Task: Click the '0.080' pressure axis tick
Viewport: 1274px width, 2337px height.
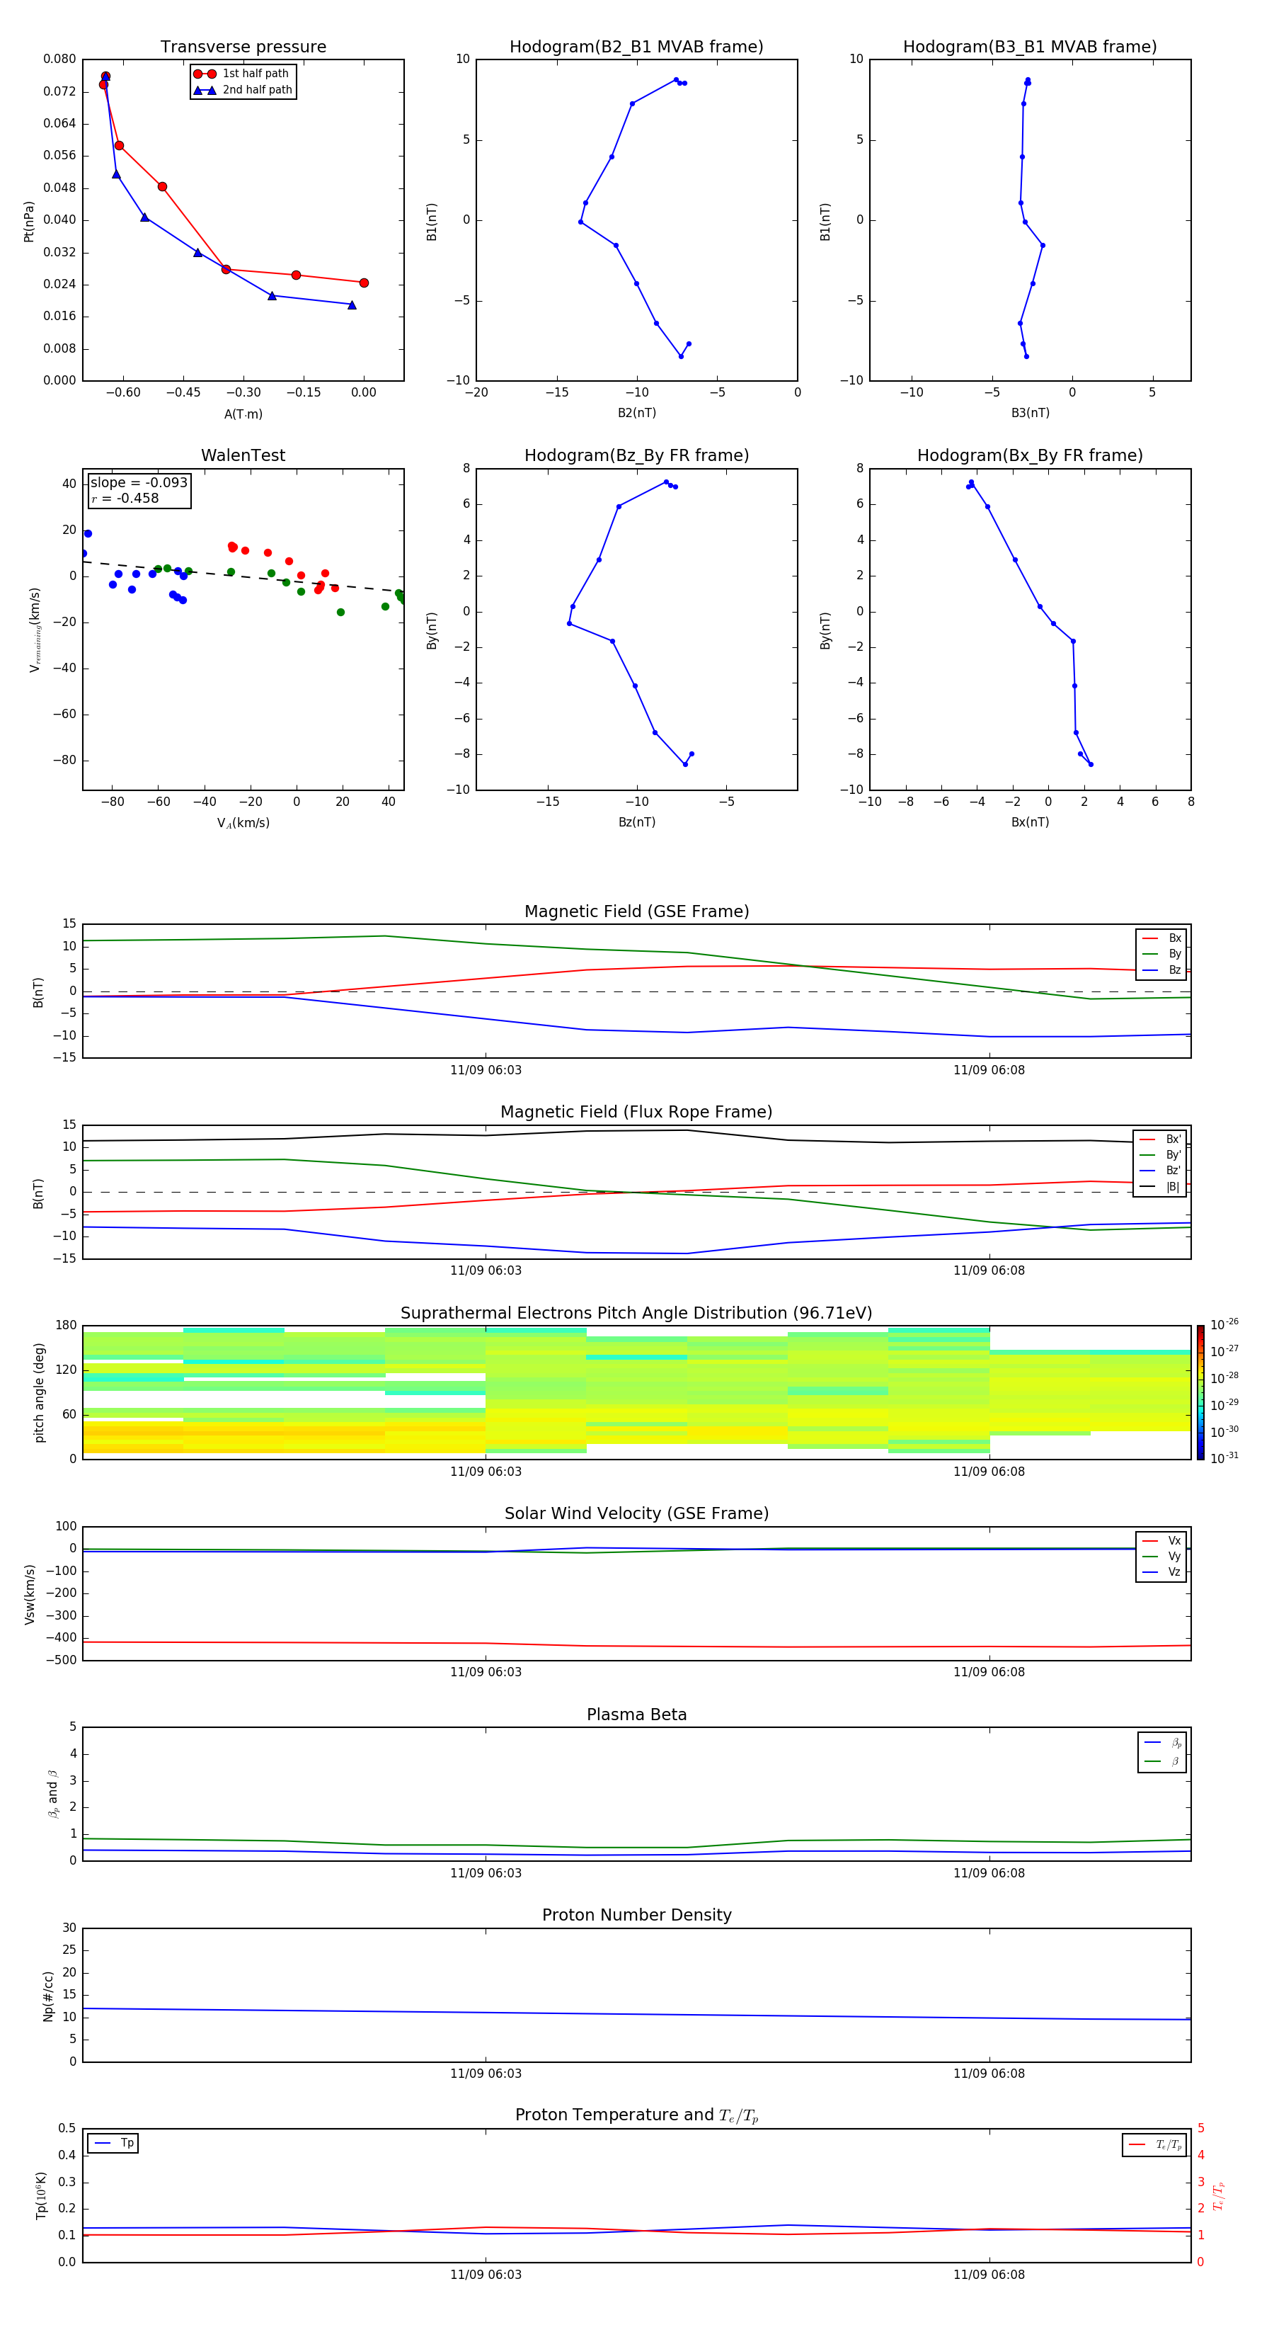Action: click(x=60, y=59)
